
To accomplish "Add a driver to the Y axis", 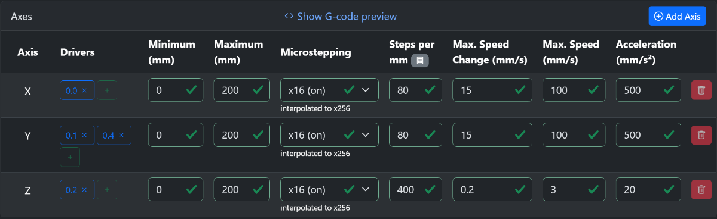I will point(70,157).
